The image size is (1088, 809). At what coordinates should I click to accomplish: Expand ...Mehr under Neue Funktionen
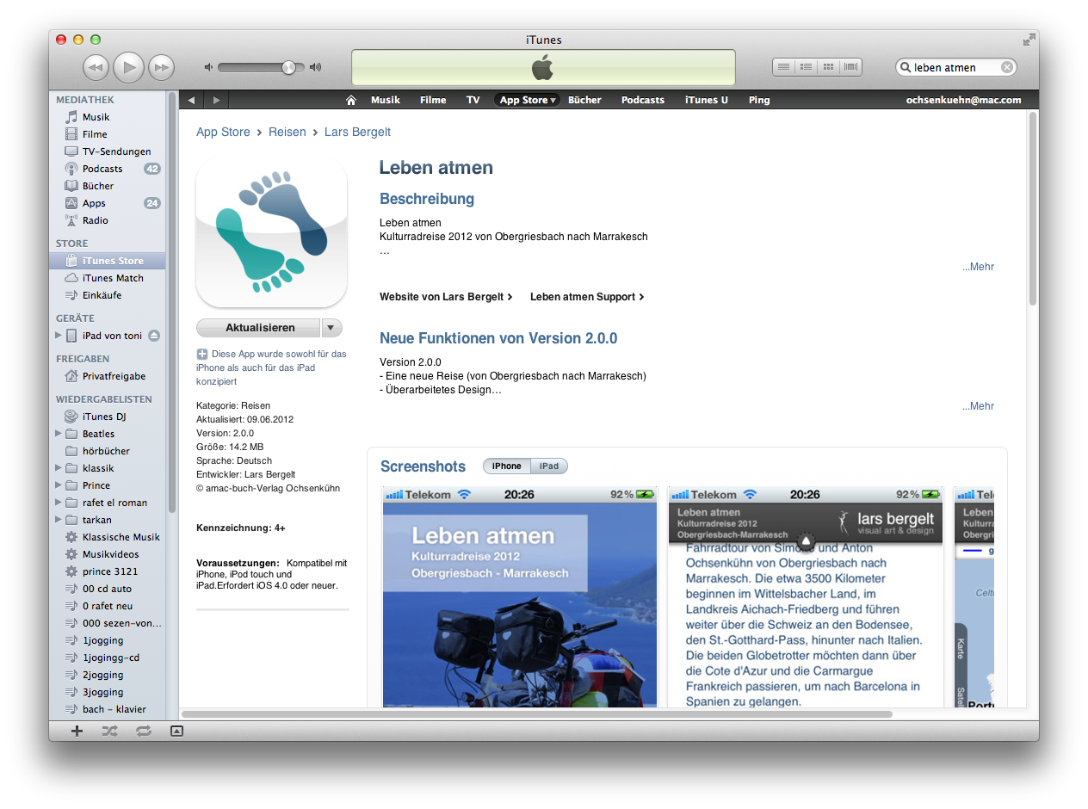[x=978, y=406]
